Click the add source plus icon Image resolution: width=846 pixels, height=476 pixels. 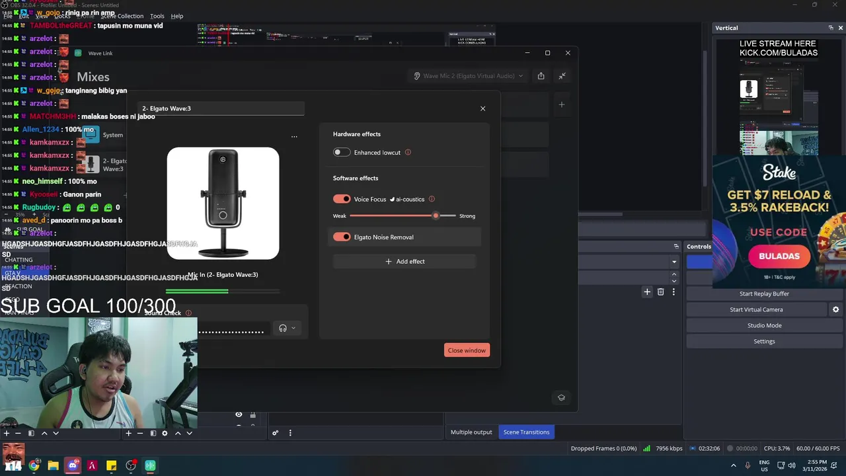pos(128,433)
